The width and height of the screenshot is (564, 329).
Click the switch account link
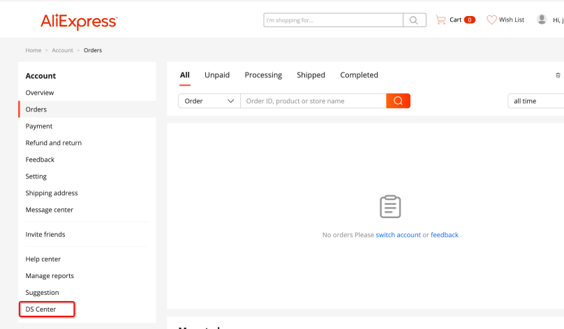pos(398,235)
